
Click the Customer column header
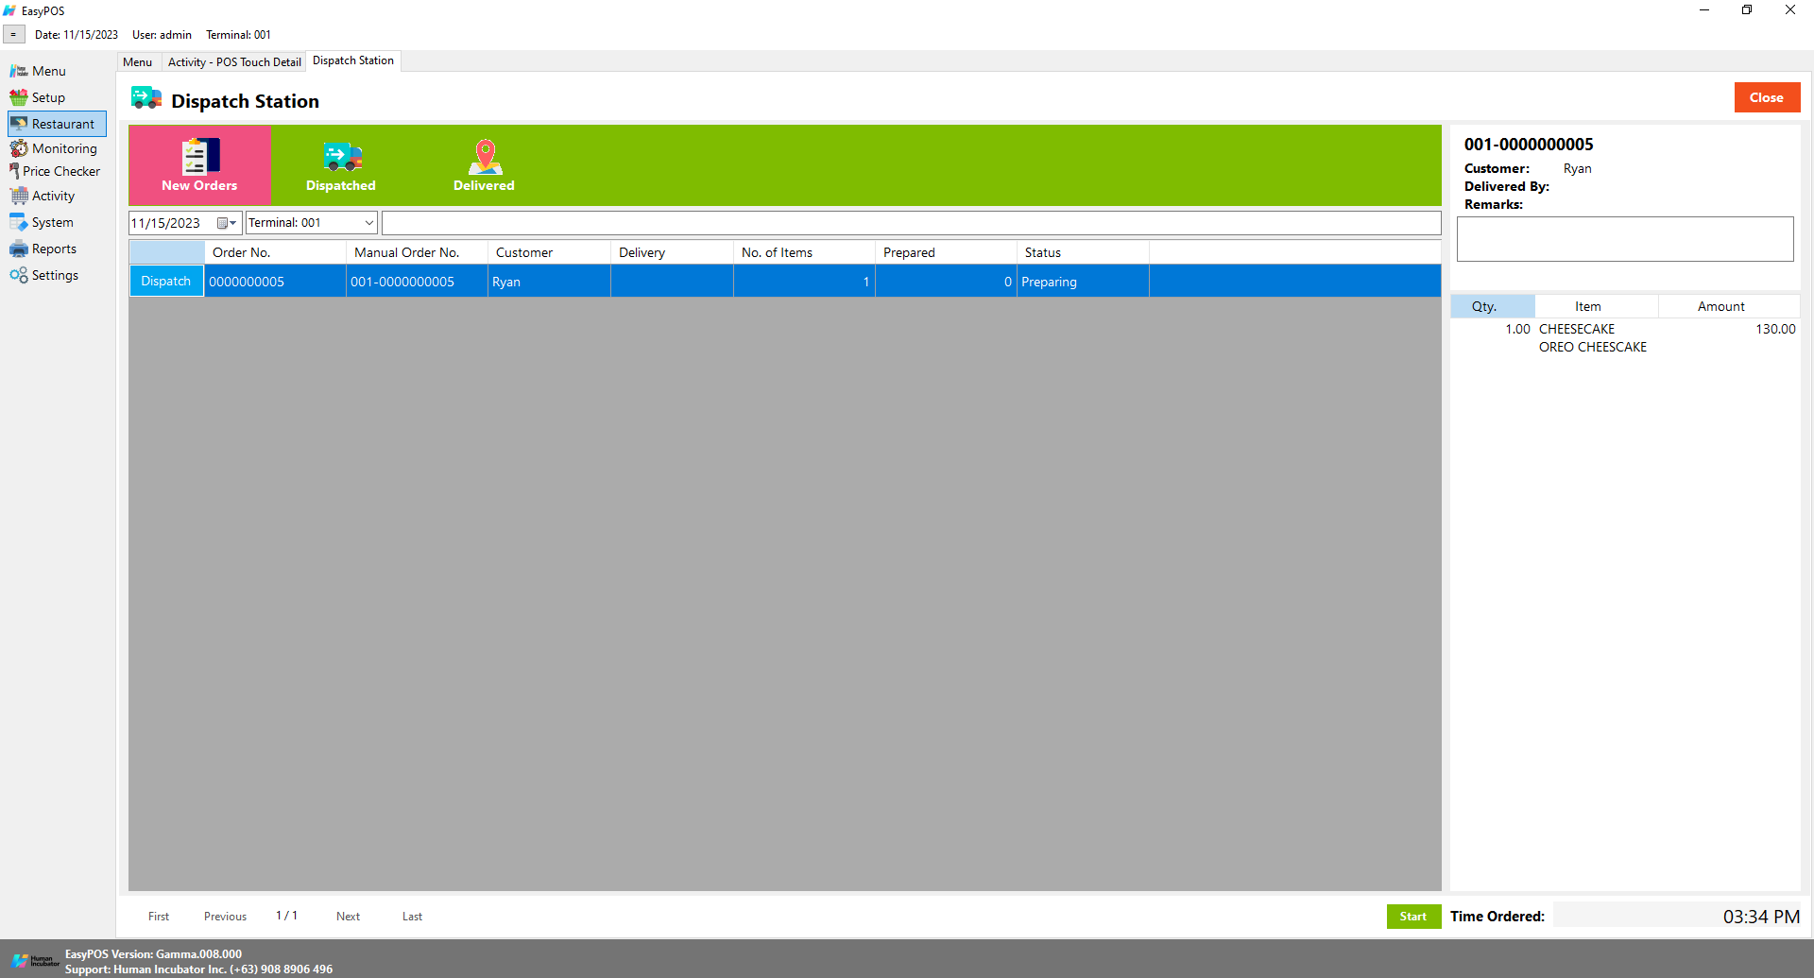tap(549, 252)
